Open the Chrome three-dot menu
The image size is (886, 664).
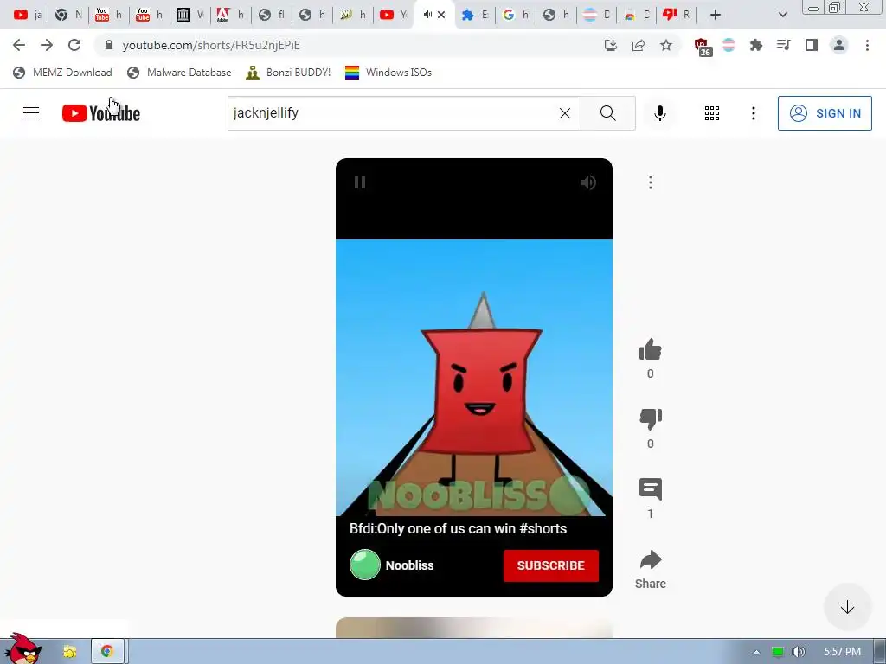point(867,45)
